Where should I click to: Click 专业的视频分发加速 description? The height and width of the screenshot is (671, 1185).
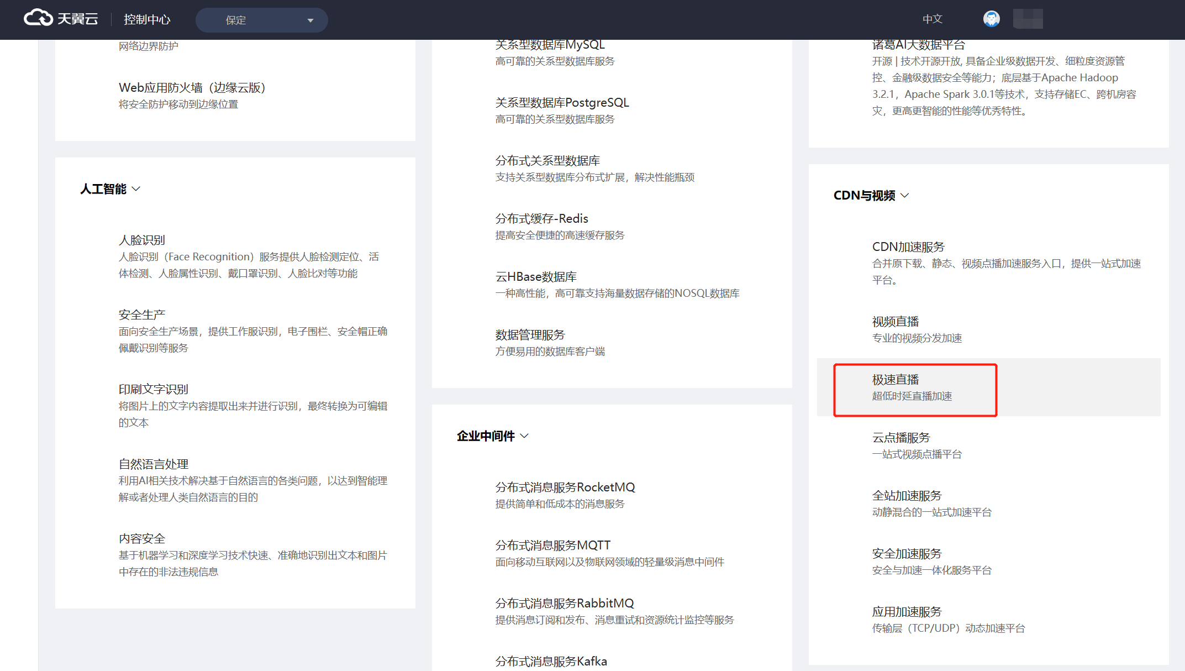click(917, 338)
